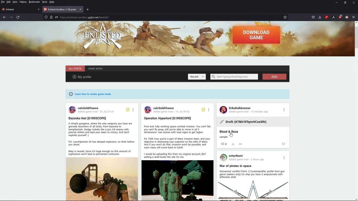Open the three-dot menu on Bazooka-fest post
Screen dimensions: 358x201
tap(133, 110)
